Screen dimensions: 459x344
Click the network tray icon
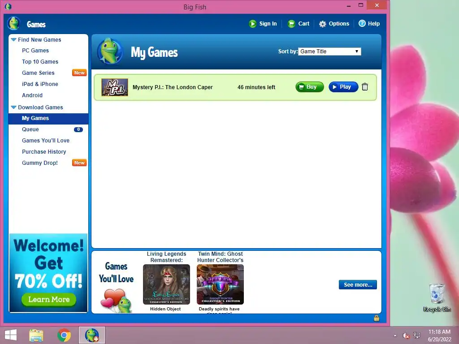pyautogui.click(x=416, y=335)
